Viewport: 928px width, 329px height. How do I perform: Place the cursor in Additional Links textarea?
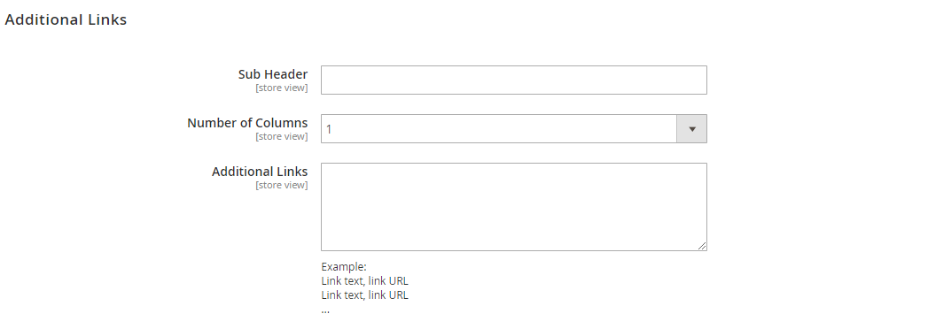click(x=514, y=207)
